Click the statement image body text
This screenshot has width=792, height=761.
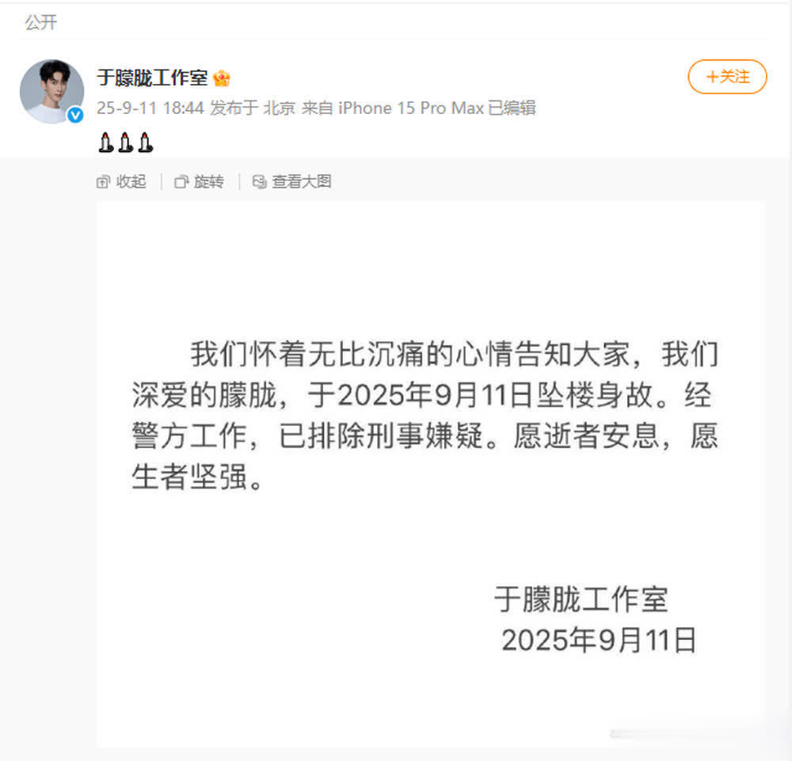coord(425,415)
